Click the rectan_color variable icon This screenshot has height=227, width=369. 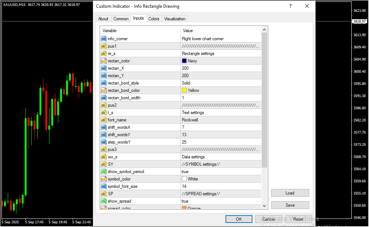pos(103,61)
